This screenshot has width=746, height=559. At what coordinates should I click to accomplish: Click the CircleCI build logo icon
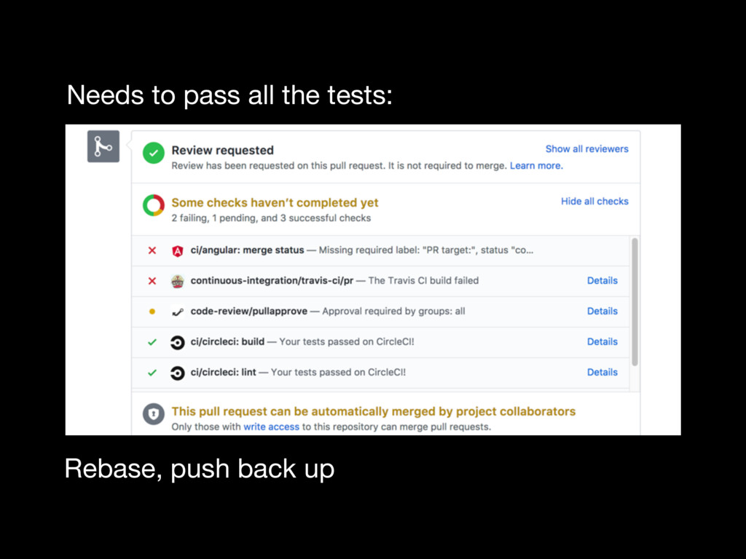tap(177, 342)
